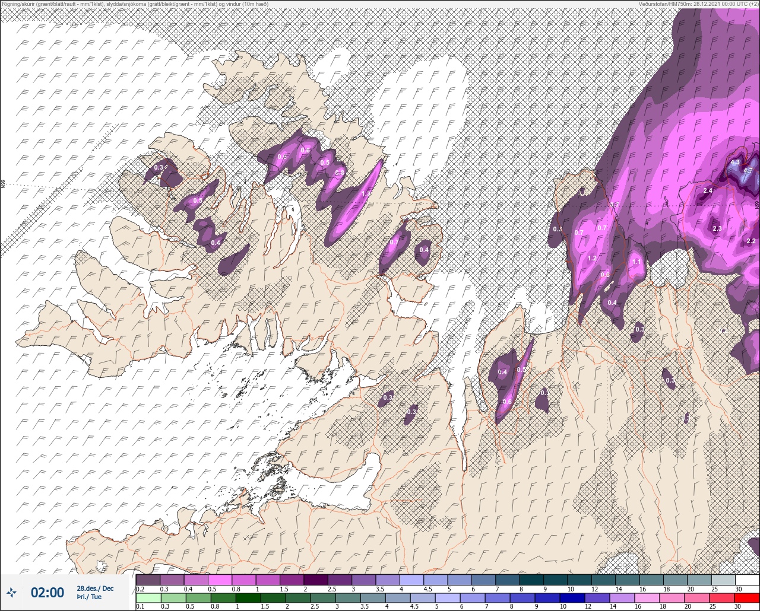Select the top-row legend swatch labeled 0.2
Screen dimensions: 760x611
148,580
